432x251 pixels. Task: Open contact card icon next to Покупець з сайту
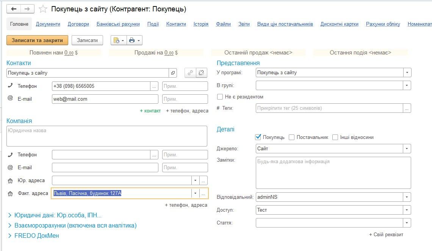pos(173,73)
